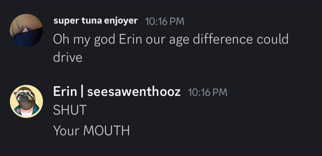Screen dimensions: 322x156
Task: Open super tuna enjoyer's profile avatar
Action: [26, 30]
